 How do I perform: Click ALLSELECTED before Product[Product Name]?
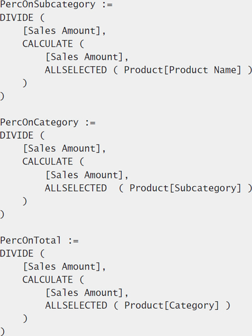[x=76, y=70]
